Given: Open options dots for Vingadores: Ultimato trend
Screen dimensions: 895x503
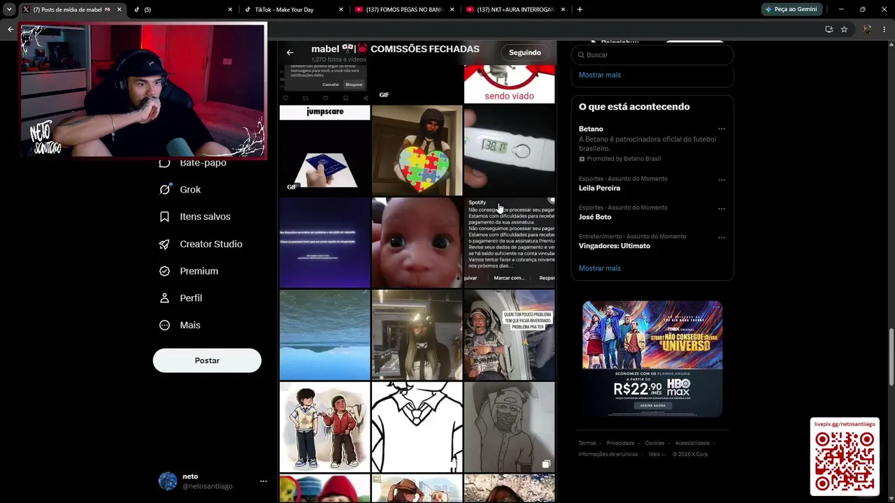Looking at the screenshot, I should click(x=722, y=238).
